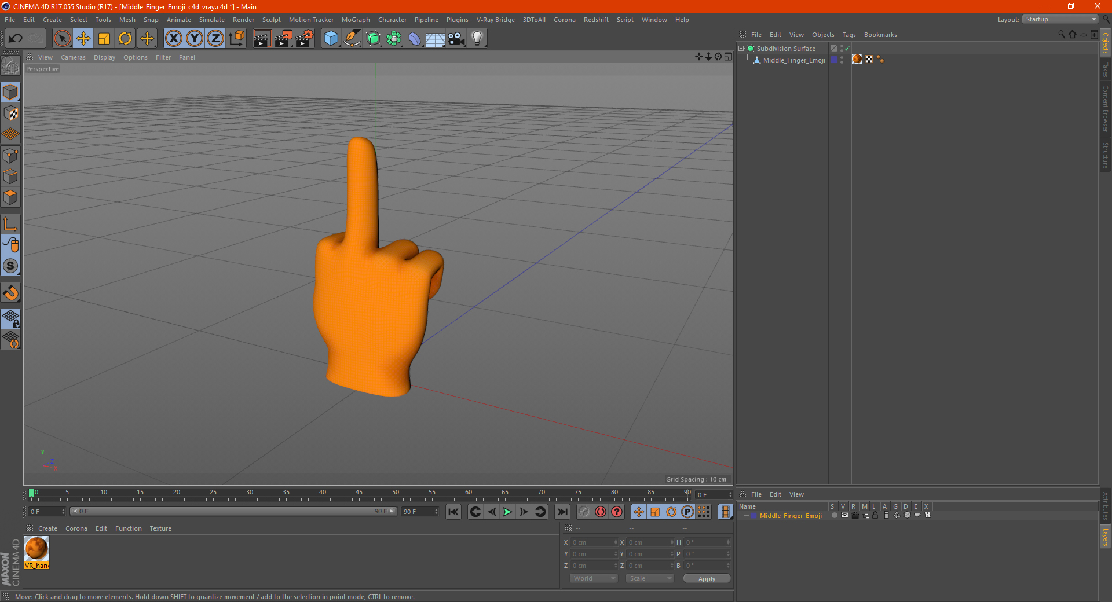
Task: Render the active view with the clapperboard icon
Action: [x=262, y=39]
